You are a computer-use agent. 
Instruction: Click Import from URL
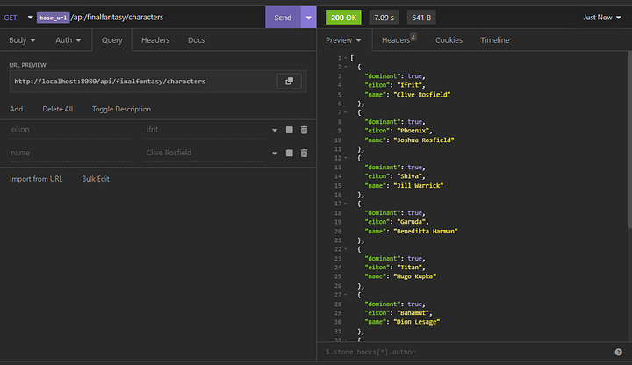coord(36,179)
